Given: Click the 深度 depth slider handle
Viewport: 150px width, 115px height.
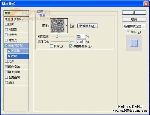Looking at the screenshot, I should pos(70,42).
